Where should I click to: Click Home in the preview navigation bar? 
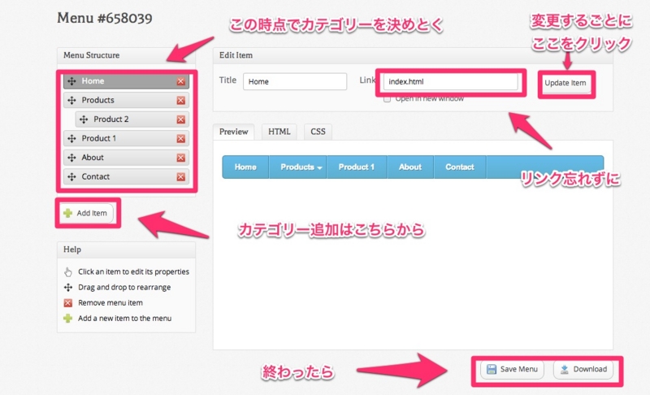click(x=245, y=167)
